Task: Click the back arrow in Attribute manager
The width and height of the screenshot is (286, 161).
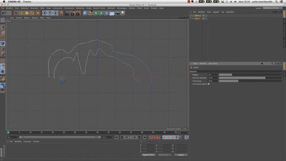Action: [x=262, y=64]
